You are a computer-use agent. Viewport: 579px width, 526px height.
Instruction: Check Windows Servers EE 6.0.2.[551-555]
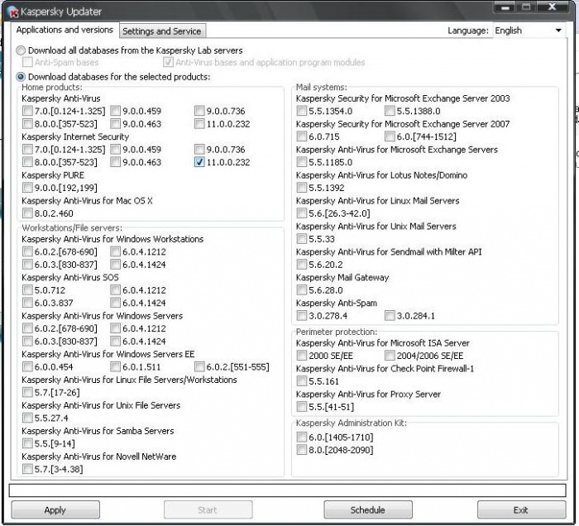199,367
